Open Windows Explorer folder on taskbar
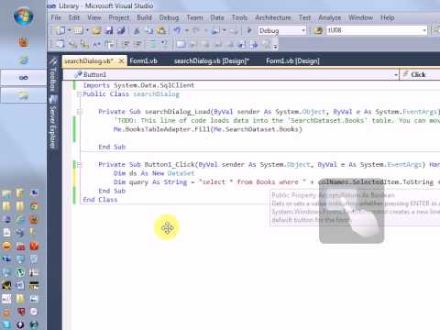 coord(23,95)
